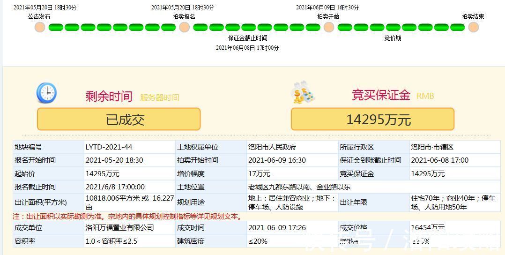
Task: Click the 出让面积(平方米) label cell
Action: click(x=48, y=202)
